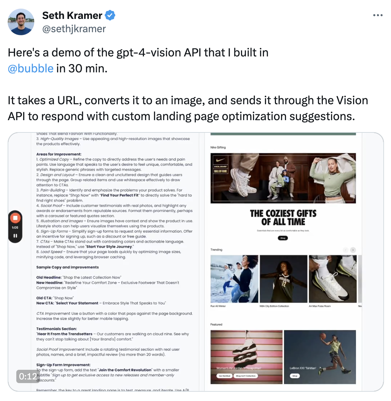The width and height of the screenshot is (391, 401).
Task: Click the 0:12 video time indicator
Action: (x=28, y=376)
